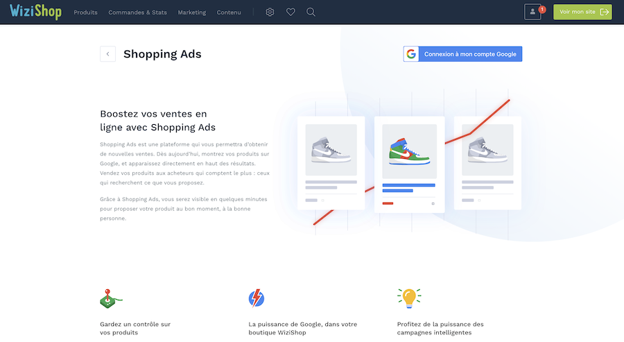Image resolution: width=624 pixels, height=342 pixels.
Task: Open search with the magnifier icon
Action: coord(311,12)
